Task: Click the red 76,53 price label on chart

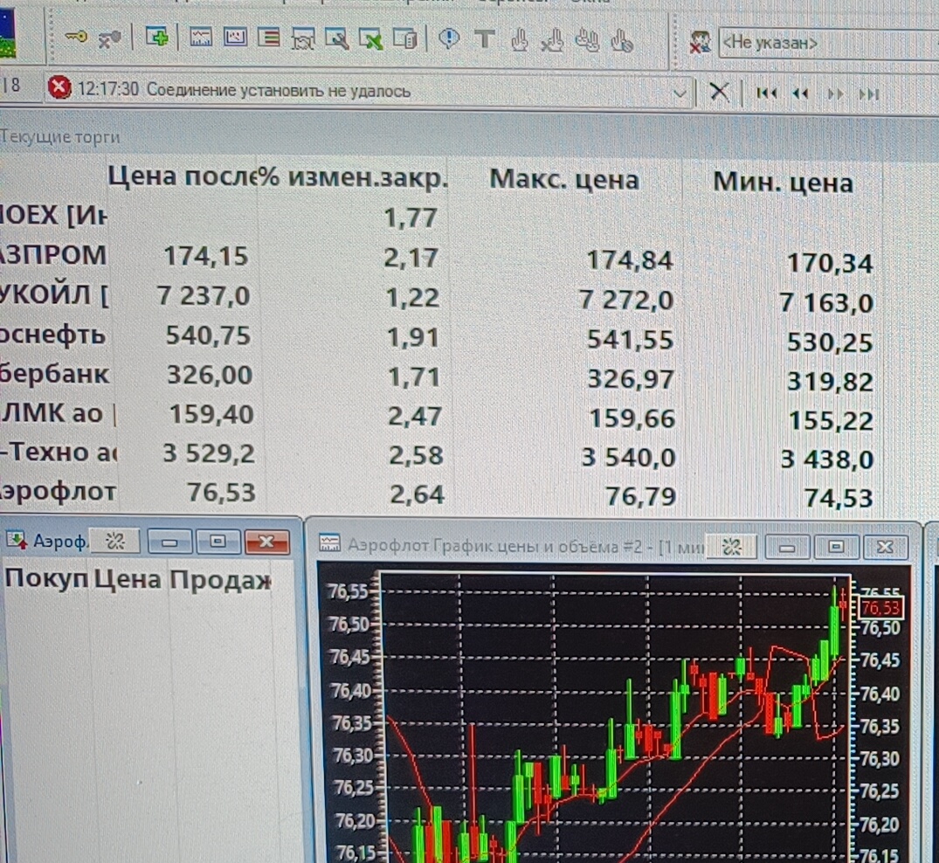Action: [x=880, y=608]
